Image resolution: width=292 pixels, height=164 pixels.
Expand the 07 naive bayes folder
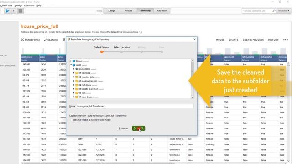74,97
